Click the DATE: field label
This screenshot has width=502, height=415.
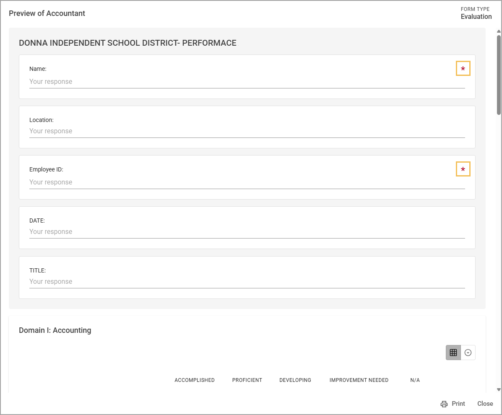(x=37, y=221)
